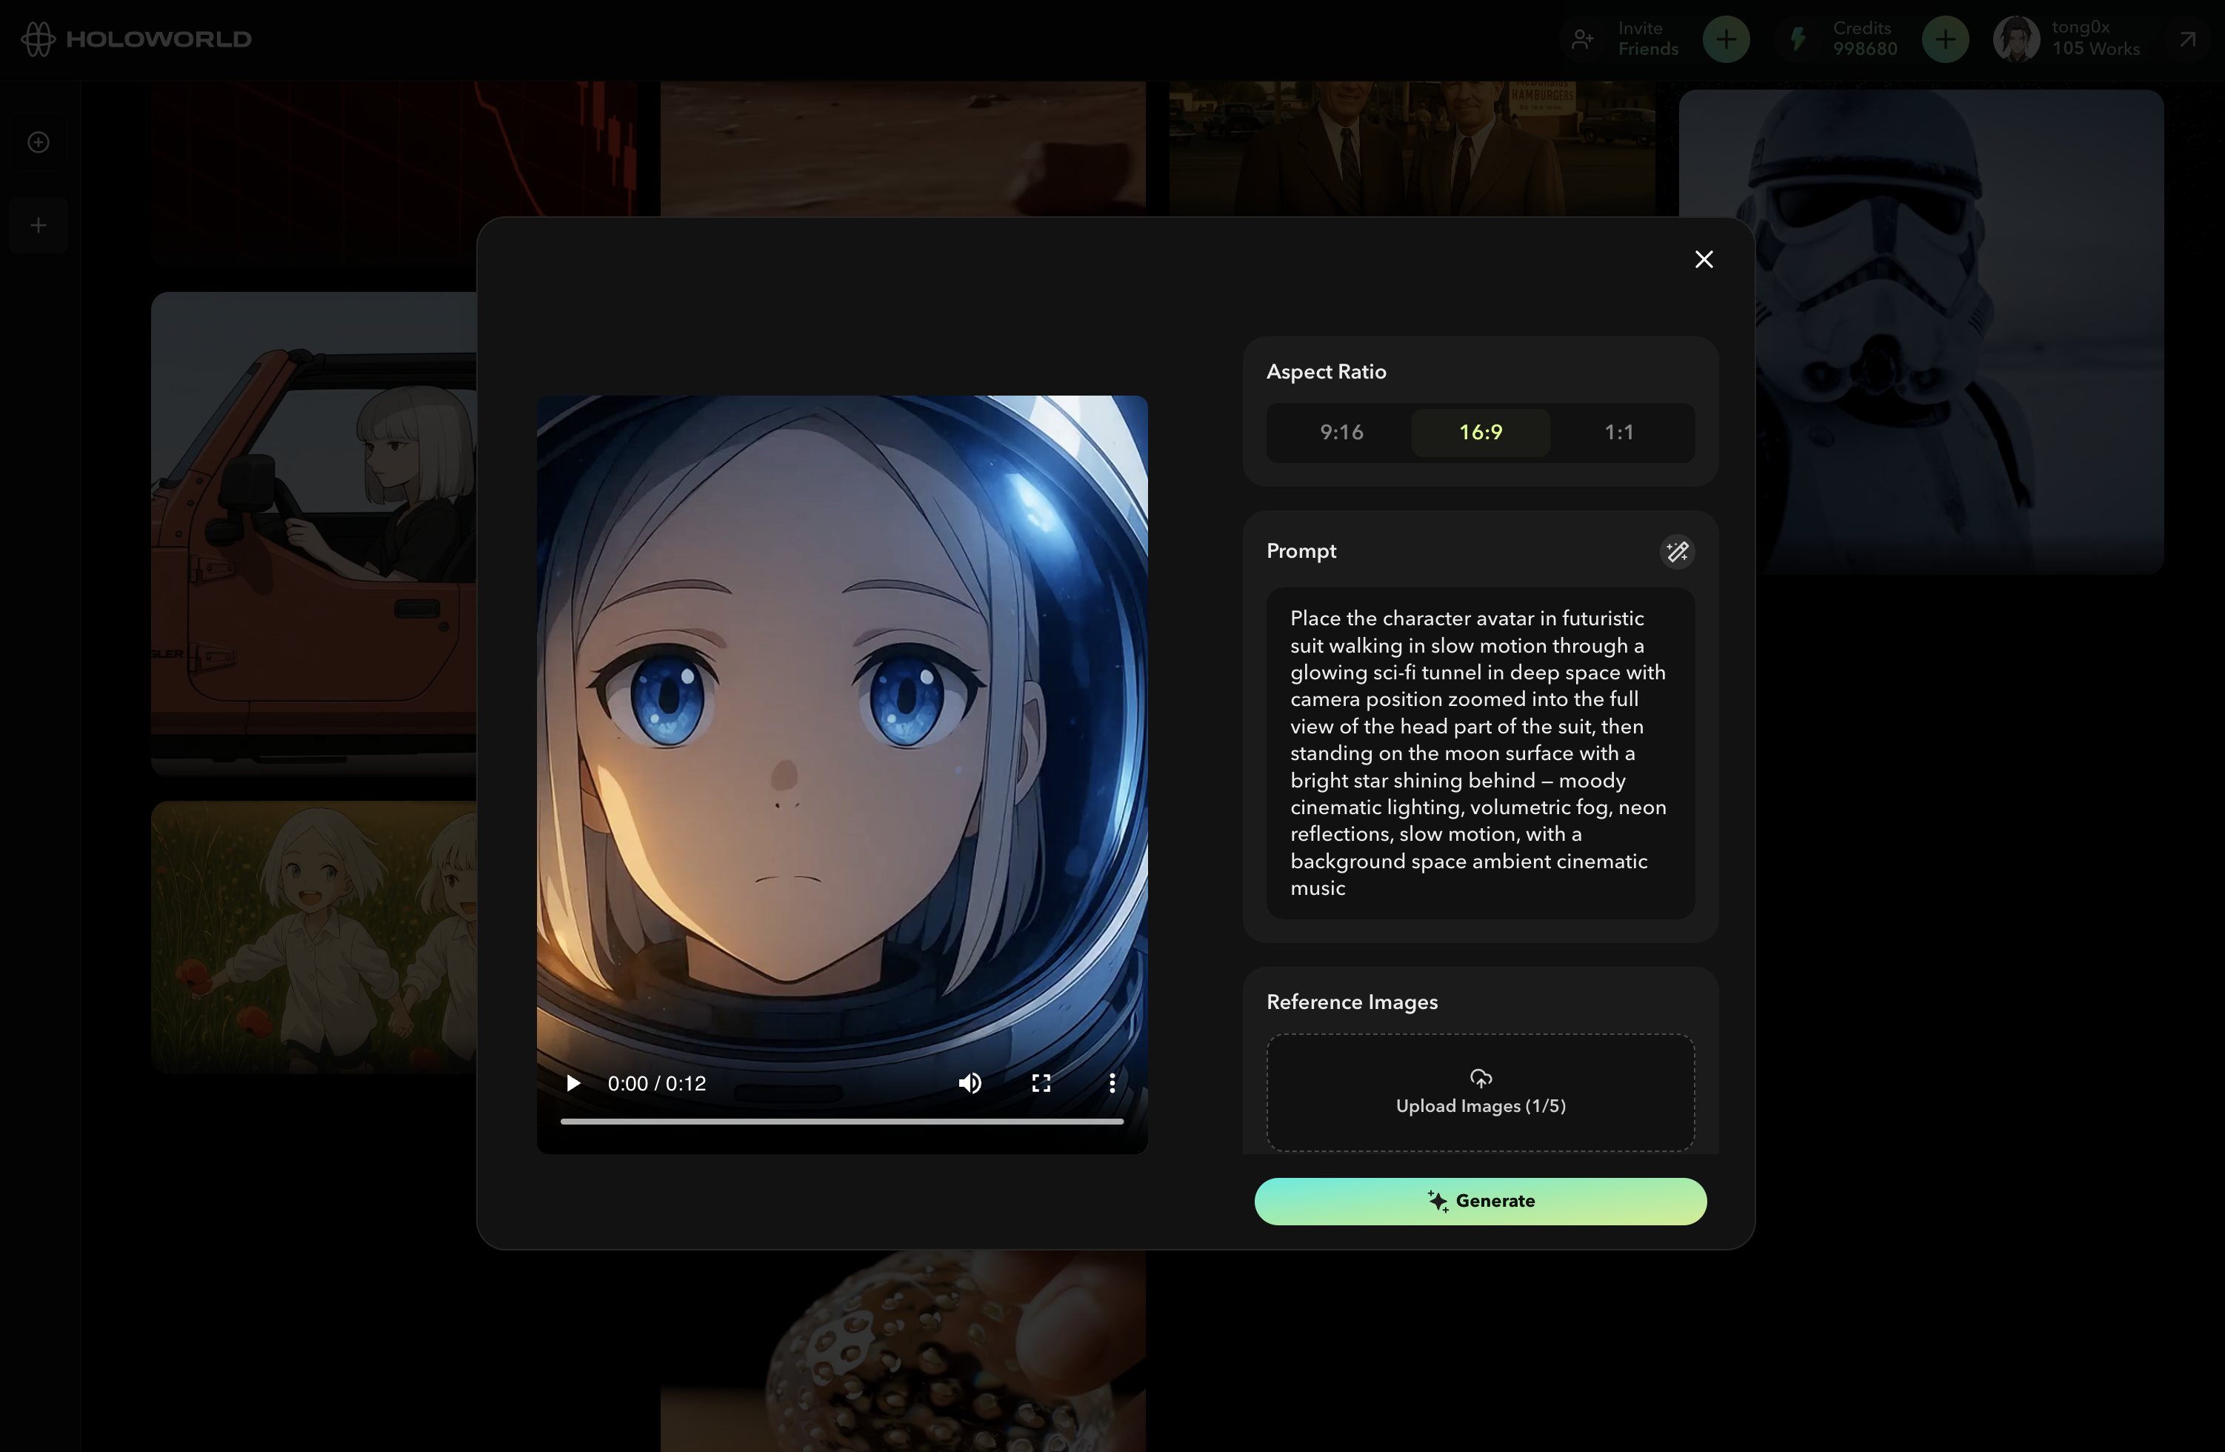
Task: Click Upload Images dropzone
Action: tap(1480, 1092)
